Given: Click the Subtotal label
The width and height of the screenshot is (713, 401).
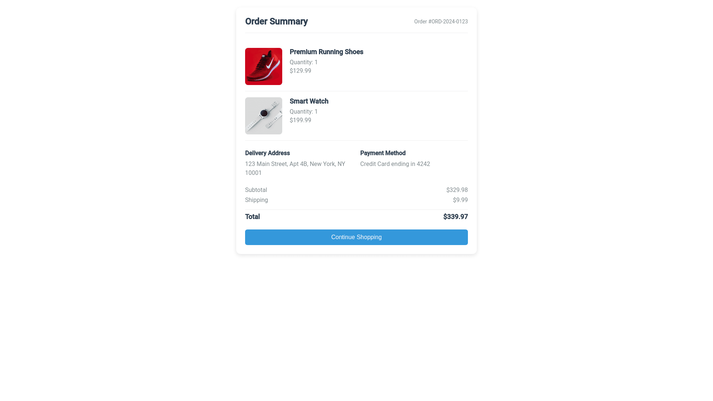Looking at the screenshot, I should point(256,190).
